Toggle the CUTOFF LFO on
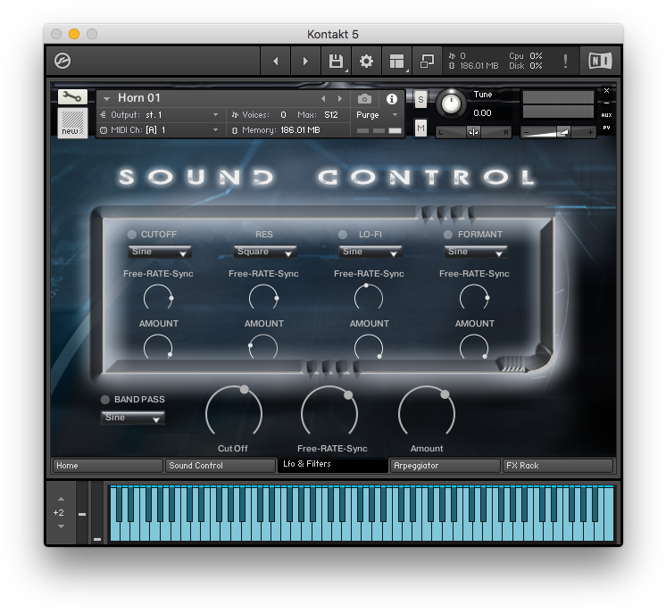This screenshot has height=613, width=666. (x=131, y=235)
